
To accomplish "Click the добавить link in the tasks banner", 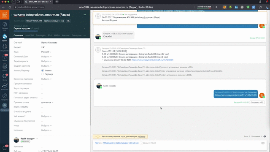I will [x=141, y=136].
